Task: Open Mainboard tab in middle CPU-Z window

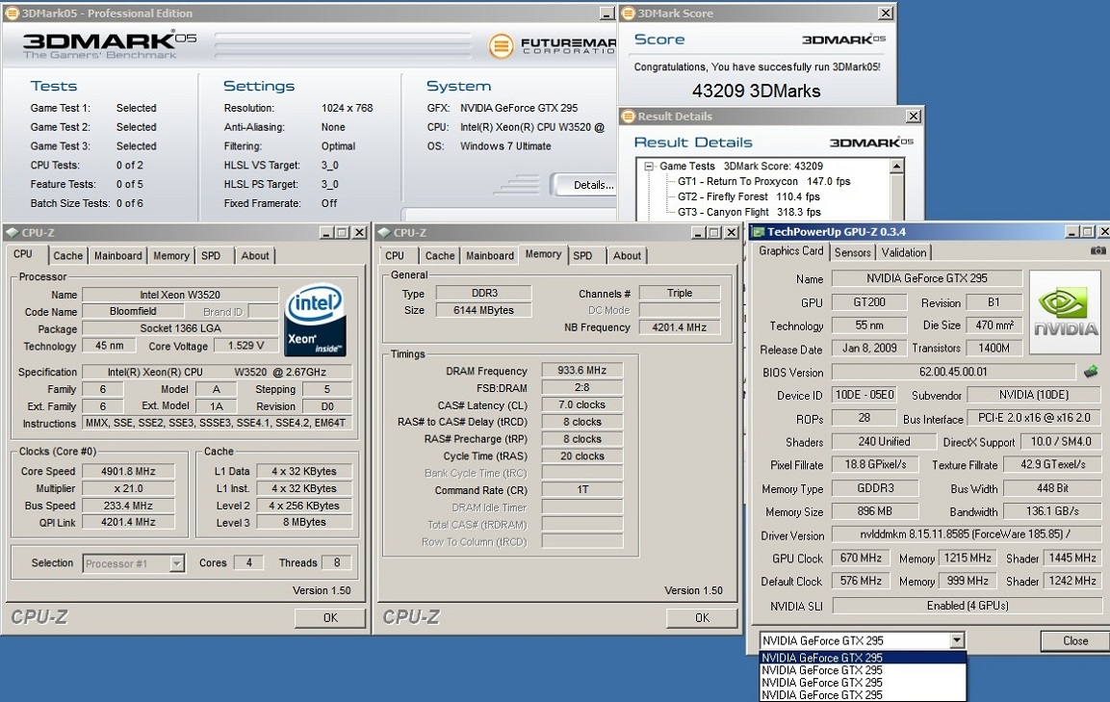Action: (x=490, y=256)
